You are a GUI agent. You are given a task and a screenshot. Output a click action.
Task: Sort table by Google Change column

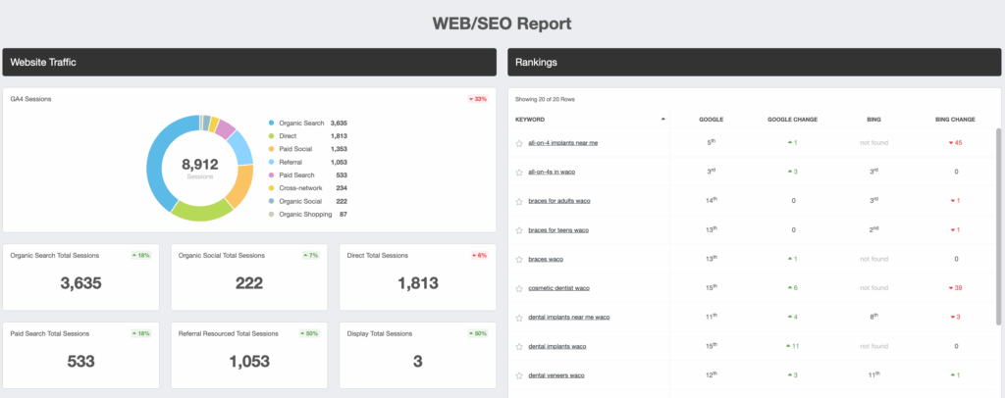tap(792, 120)
